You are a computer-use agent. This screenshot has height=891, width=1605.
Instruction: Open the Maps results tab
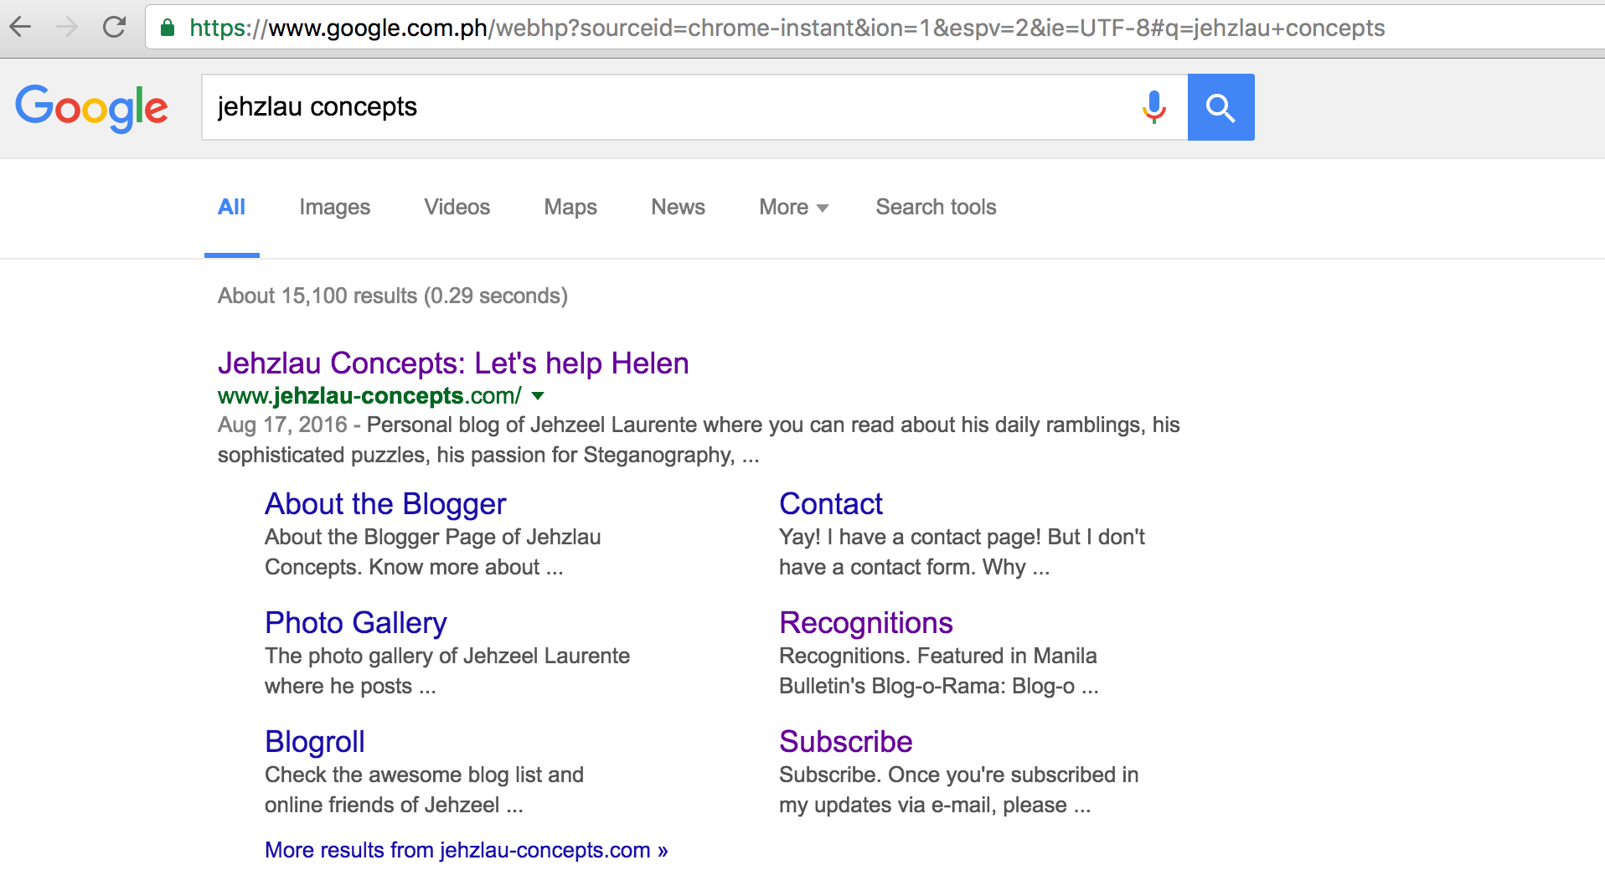(570, 207)
